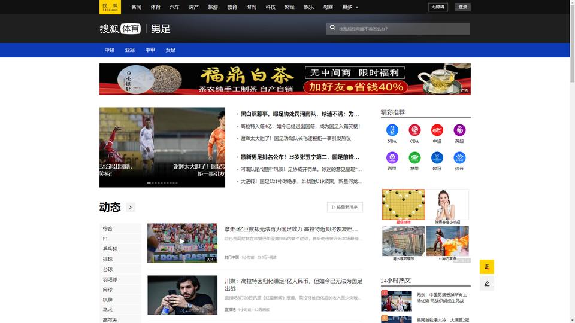Screen dimensions: 575x323
Task: Open 汽车 in the top navigation
Action: (174, 7)
